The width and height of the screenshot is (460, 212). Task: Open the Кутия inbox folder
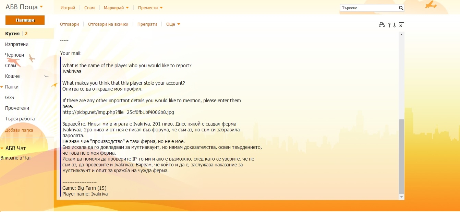(12, 34)
